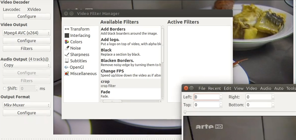This screenshot has height=140, width=296.
Task: Click Configure under Video Decoder
Action: 27,16
